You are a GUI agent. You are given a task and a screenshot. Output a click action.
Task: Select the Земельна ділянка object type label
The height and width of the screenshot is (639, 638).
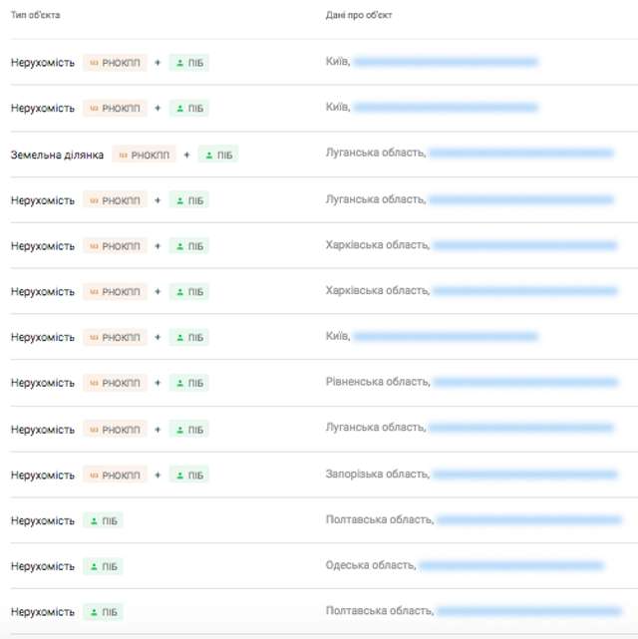coord(57,155)
